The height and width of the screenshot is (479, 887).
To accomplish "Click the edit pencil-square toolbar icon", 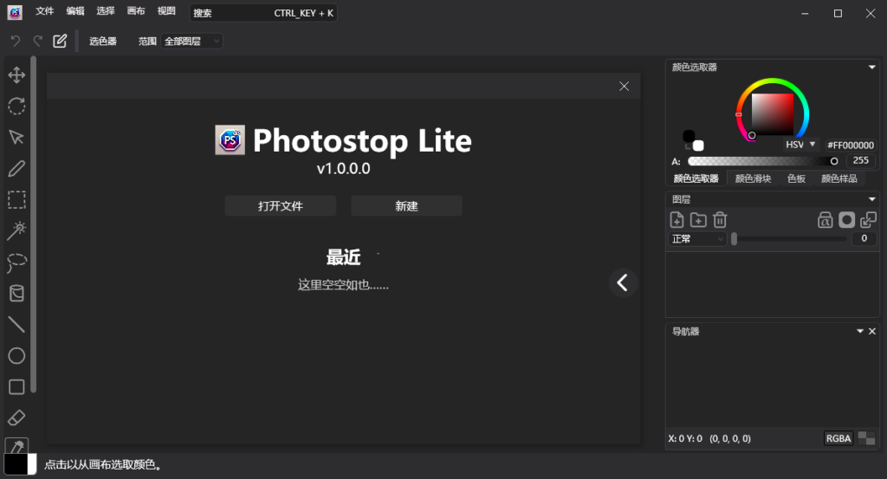I will point(60,41).
